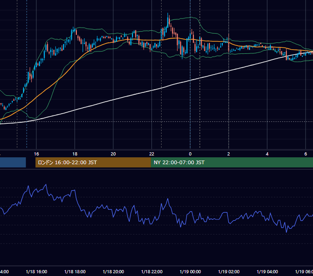Select the white long-term moving average line
This screenshot has height=276, width=313.
point(152,90)
